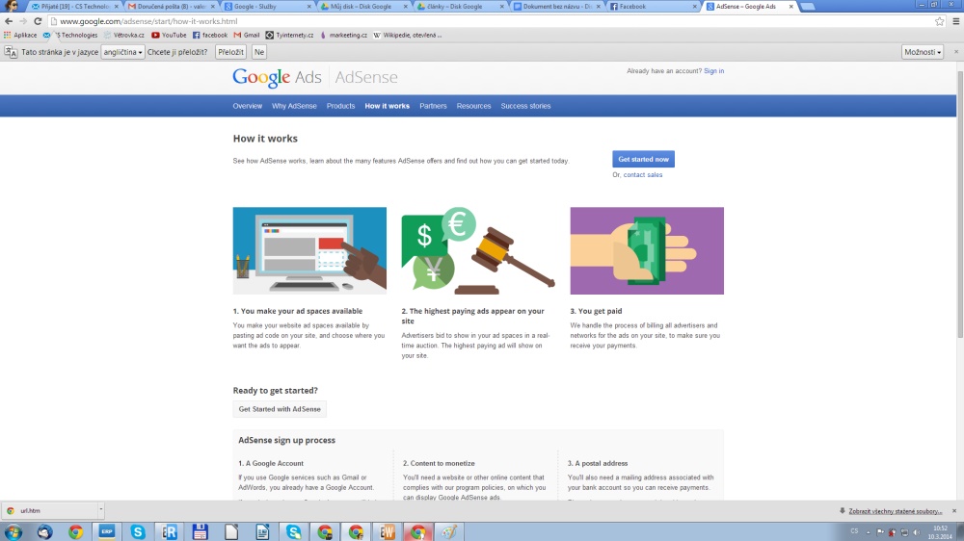Click the Přeložit translate button

[231, 52]
